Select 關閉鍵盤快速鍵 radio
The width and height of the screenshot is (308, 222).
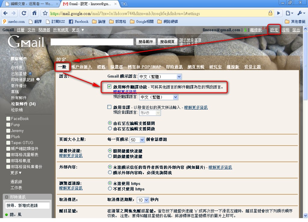110,151
